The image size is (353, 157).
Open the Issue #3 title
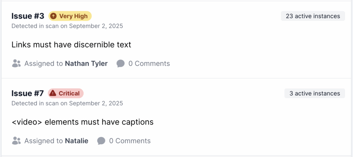(28, 16)
